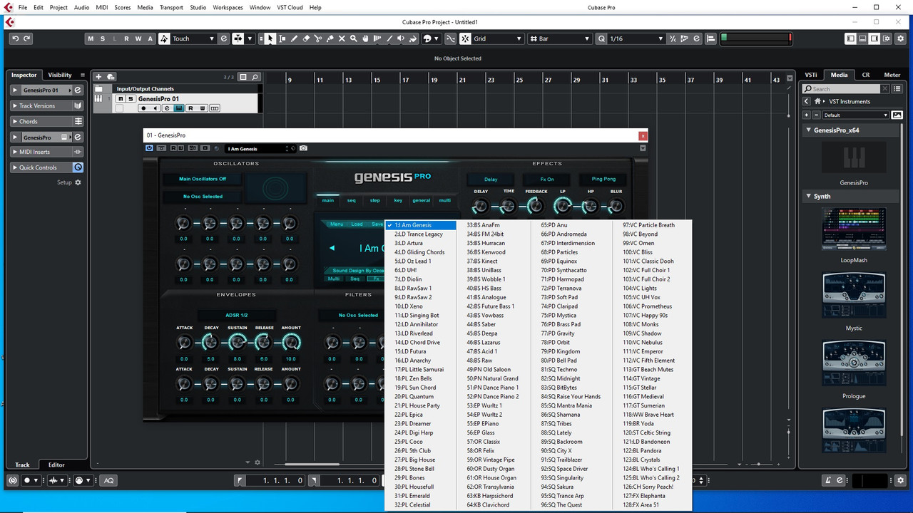
Task: Click the Home icon in Media rack
Action: (x=817, y=101)
